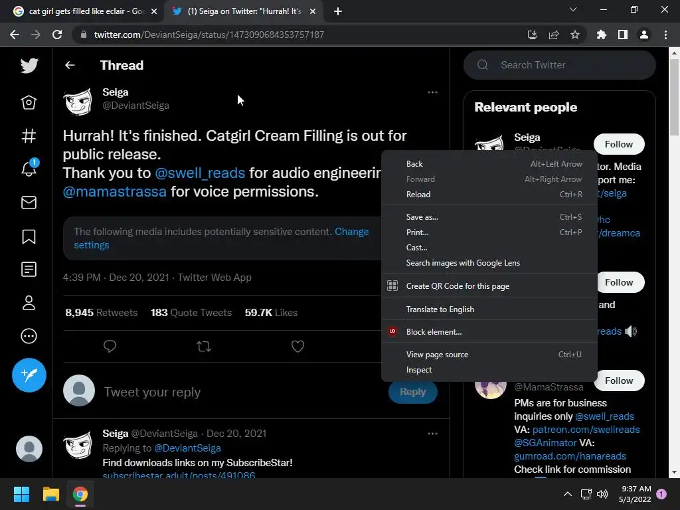Follow @MamaStrassa in Relevant people
680x510 pixels.
[619, 381]
